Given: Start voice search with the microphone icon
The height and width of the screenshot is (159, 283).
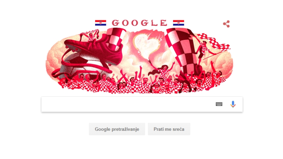Looking at the screenshot, I should pyautogui.click(x=233, y=104).
